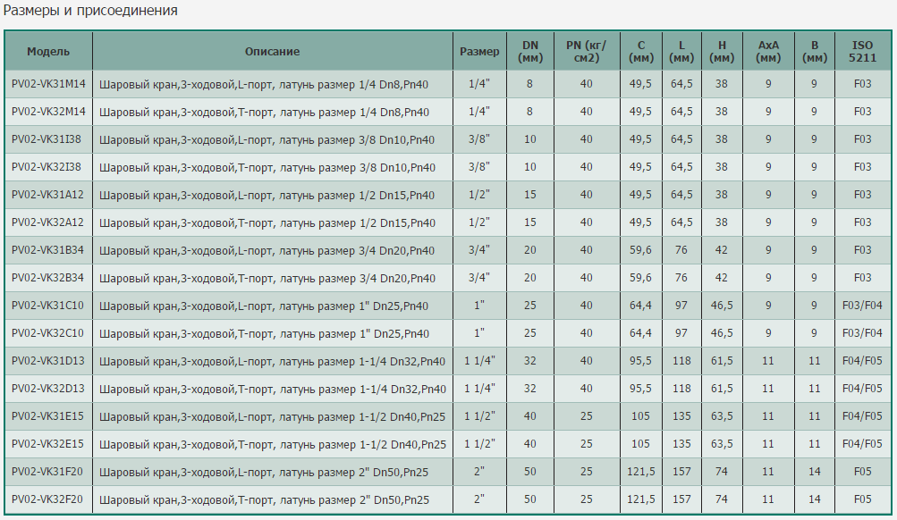Image resolution: width=897 pixels, height=520 pixels.
Task: Click L value 76 in PV02-VK32B34 row
Action: coord(681,278)
